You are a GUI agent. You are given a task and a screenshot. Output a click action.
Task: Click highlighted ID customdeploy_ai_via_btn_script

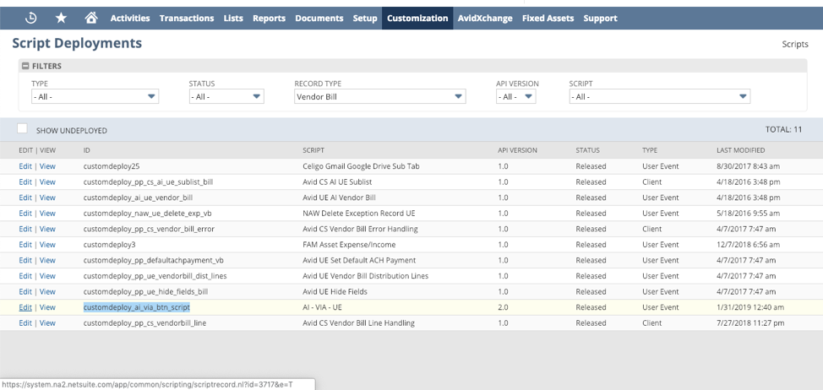pyautogui.click(x=137, y=307)
